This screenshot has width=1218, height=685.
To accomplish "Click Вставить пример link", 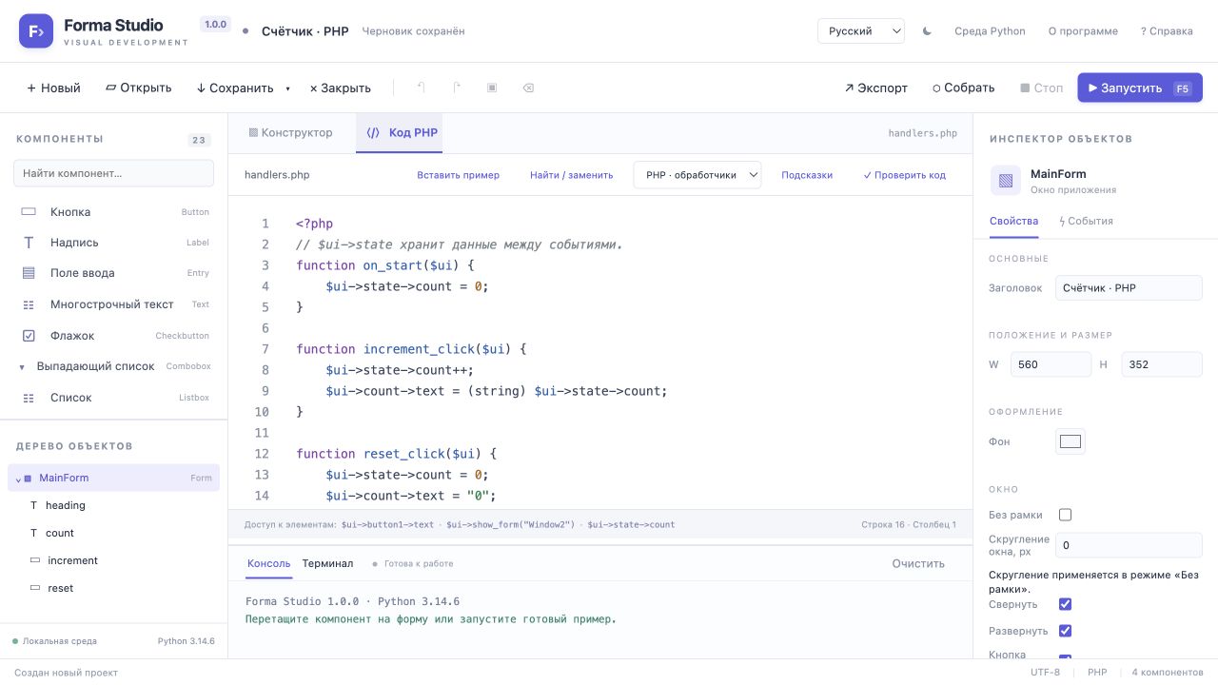I will [458, 175].
